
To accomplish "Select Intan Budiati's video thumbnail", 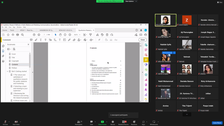I will pos(187,69).
